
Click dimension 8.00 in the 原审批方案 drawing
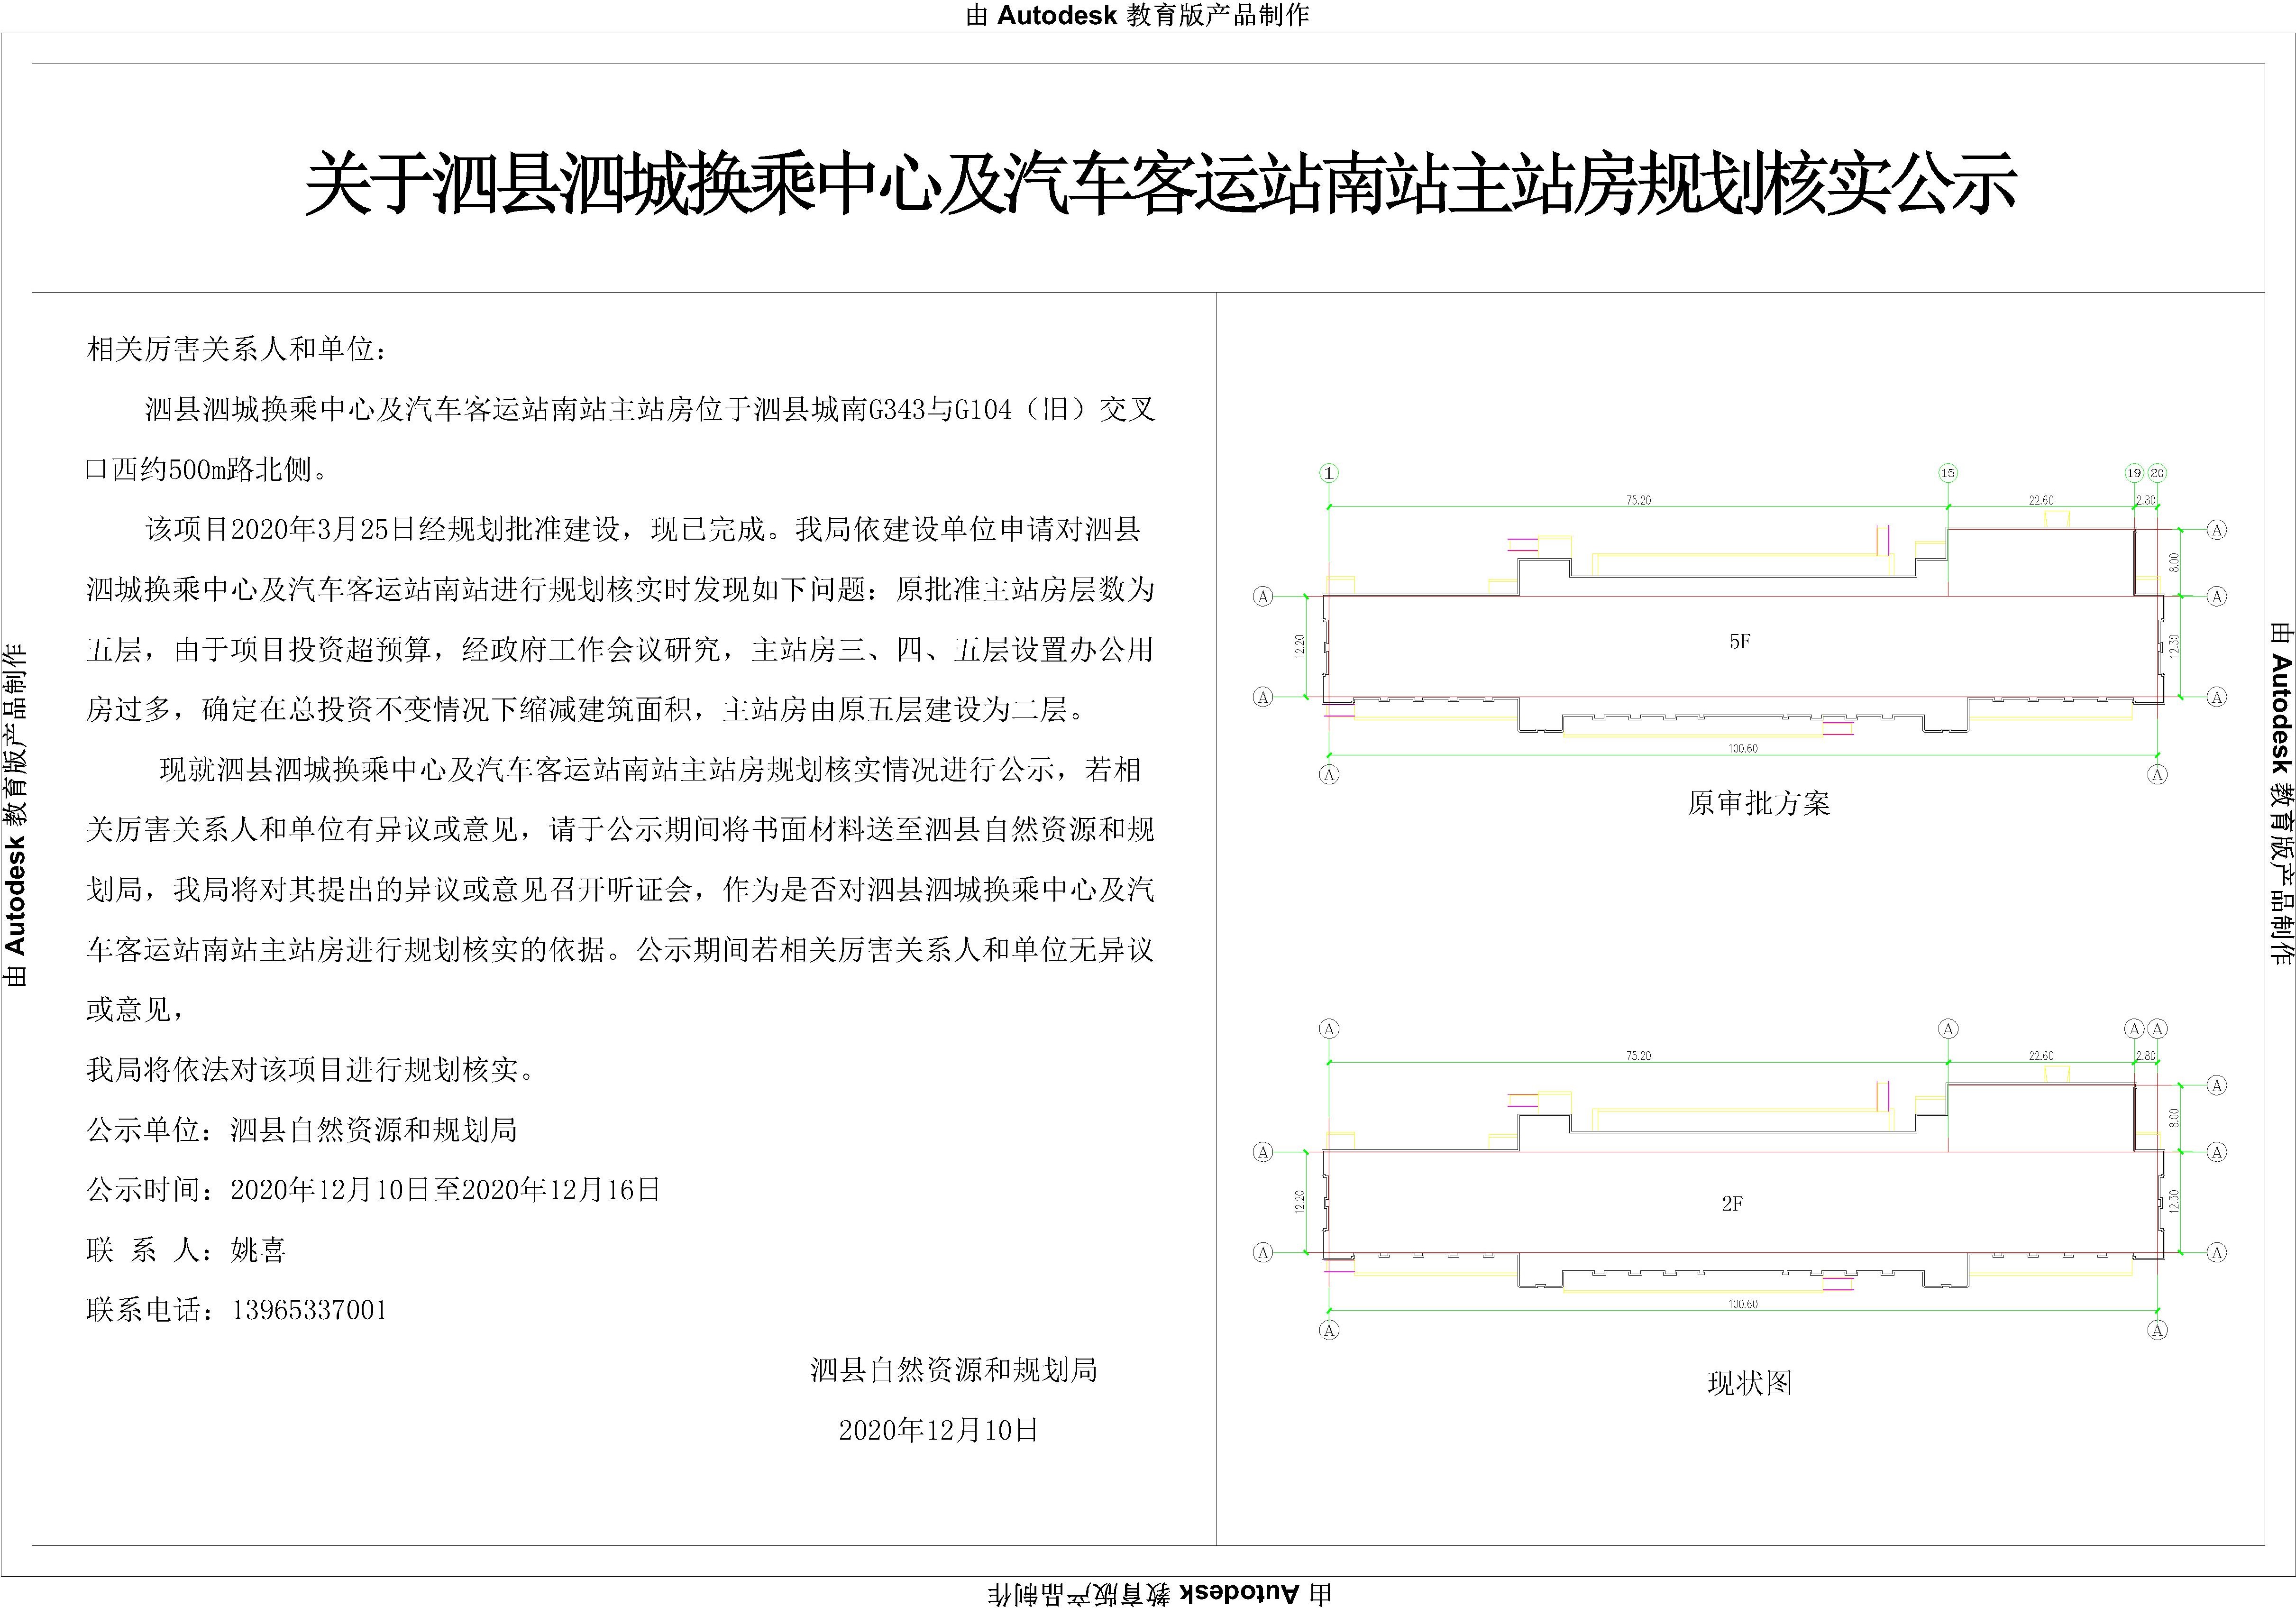(x=2173, y=562)
